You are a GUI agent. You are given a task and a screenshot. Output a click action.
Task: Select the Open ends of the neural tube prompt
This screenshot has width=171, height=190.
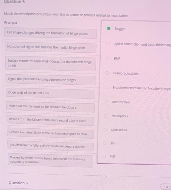51,93
